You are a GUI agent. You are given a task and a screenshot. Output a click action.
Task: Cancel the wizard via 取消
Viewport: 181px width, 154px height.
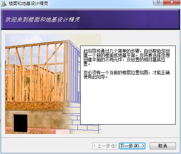[x=163, y=146]
